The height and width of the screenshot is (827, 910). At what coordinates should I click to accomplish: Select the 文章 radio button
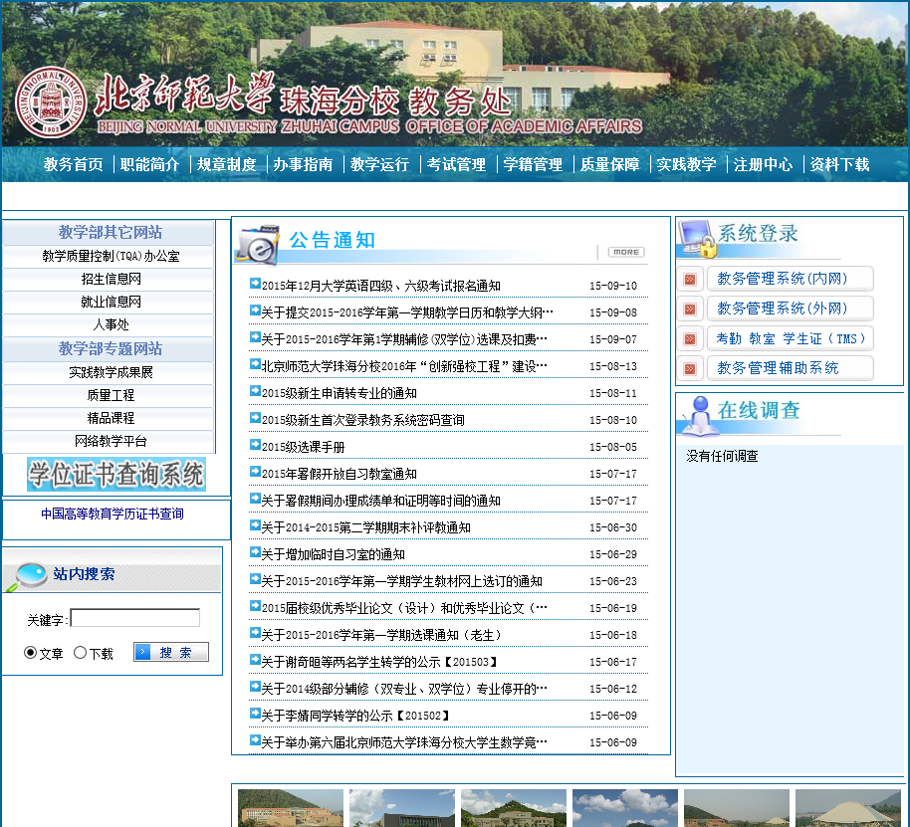click(30, 653)
